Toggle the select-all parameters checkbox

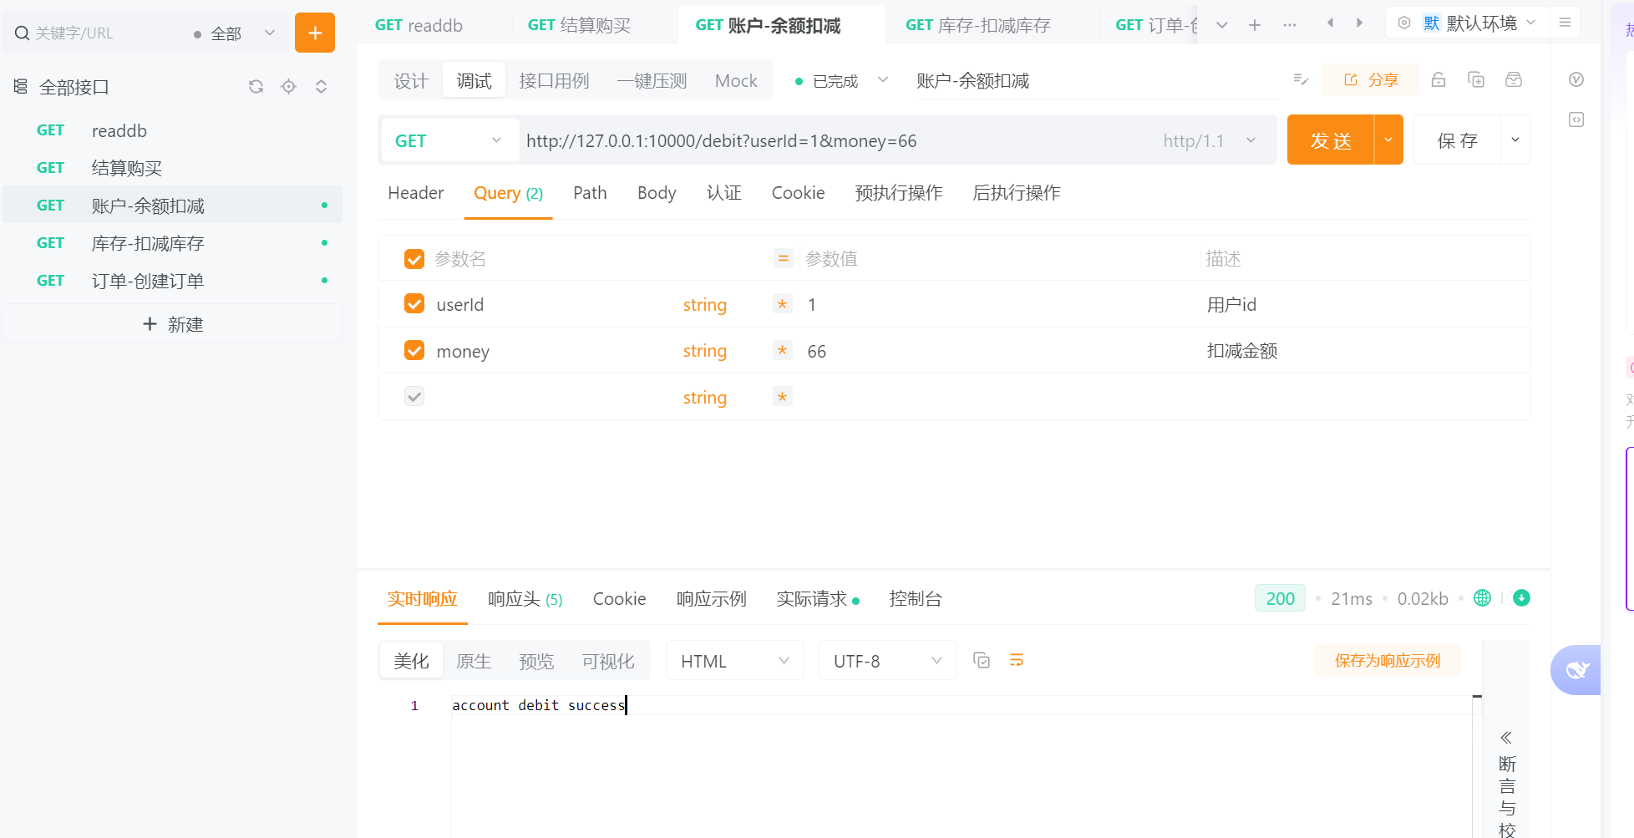414,259
